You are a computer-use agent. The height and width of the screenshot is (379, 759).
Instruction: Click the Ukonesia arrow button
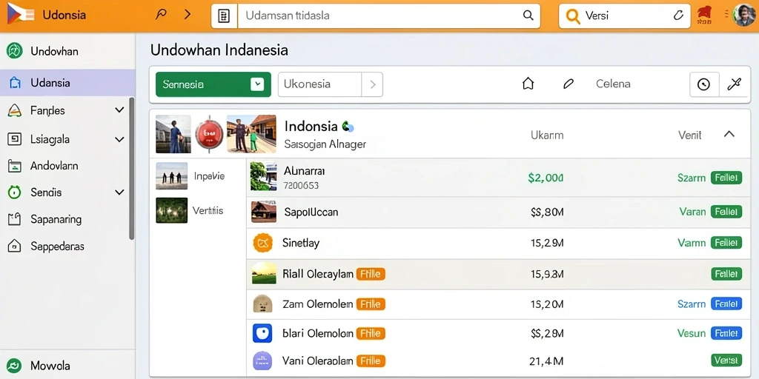pos(372,84)
